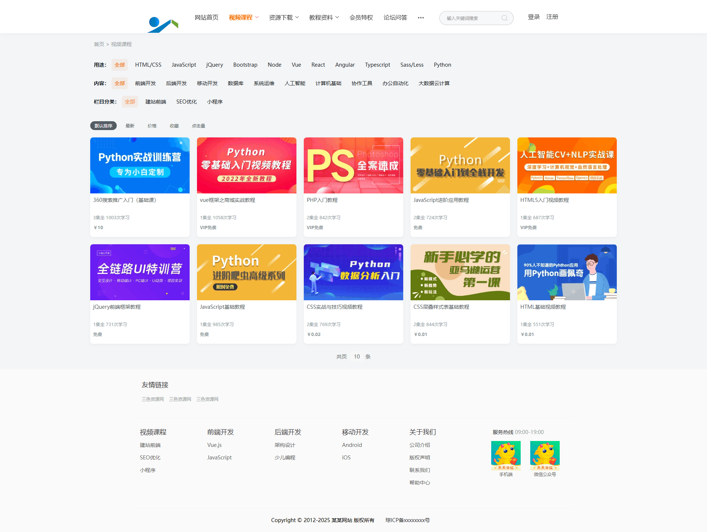
Task: Click the keyword search input field
Action: 471,18
